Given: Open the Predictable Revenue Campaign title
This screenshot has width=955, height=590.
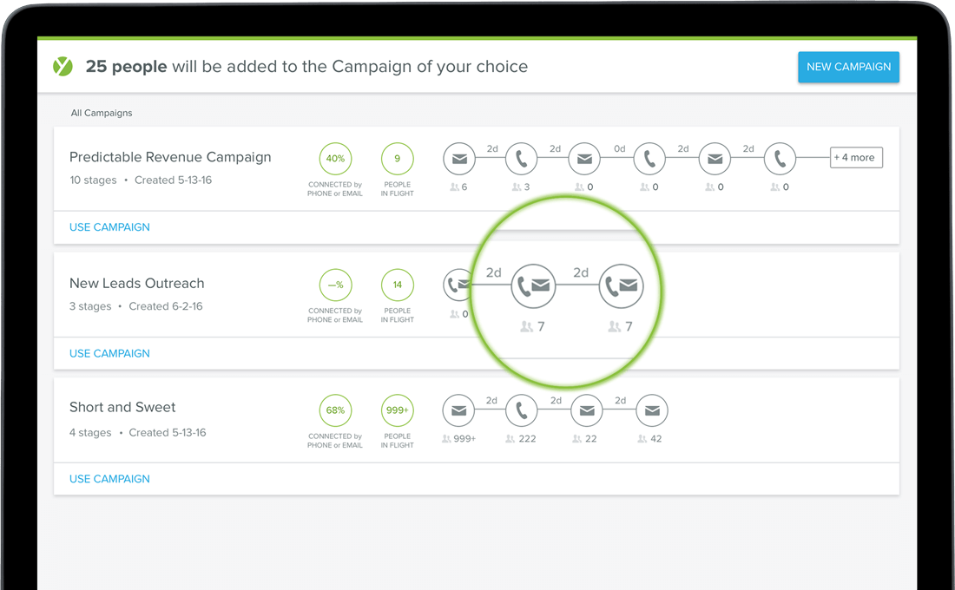Looking at the screenshot, I should pos(170,157).
